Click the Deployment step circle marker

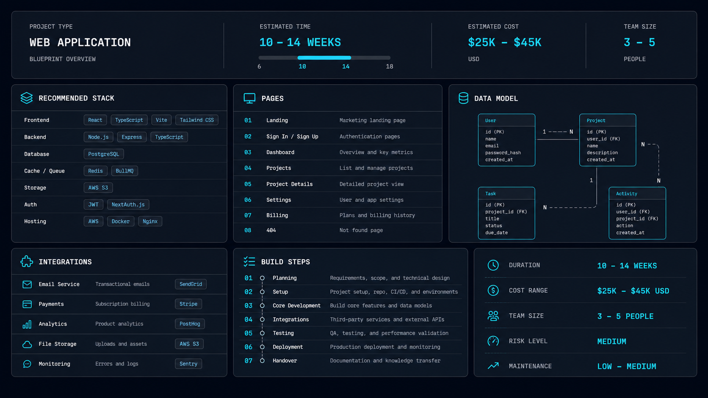point(262,347)
